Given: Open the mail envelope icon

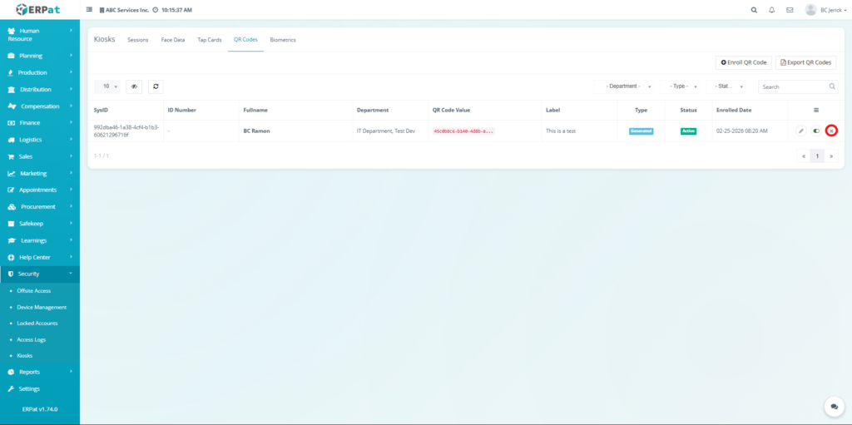Looking at the screenshot, I should pos(789,10).
